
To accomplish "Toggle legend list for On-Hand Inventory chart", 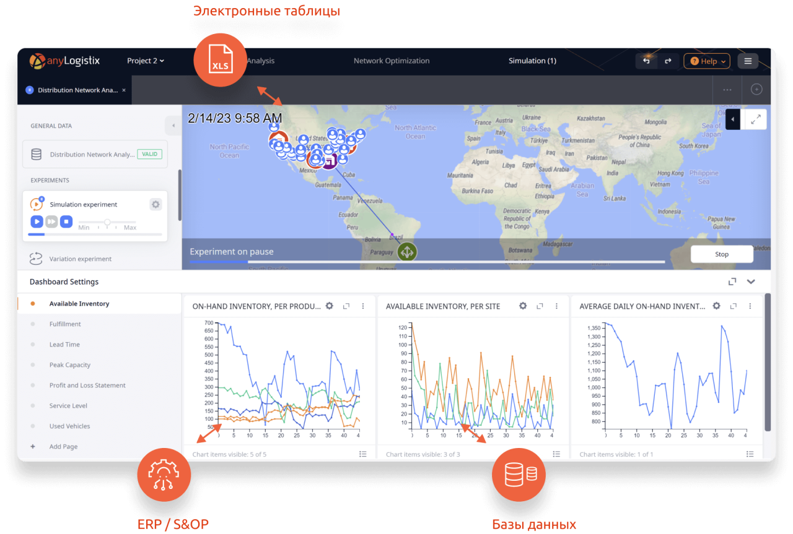I will [363, 454].
